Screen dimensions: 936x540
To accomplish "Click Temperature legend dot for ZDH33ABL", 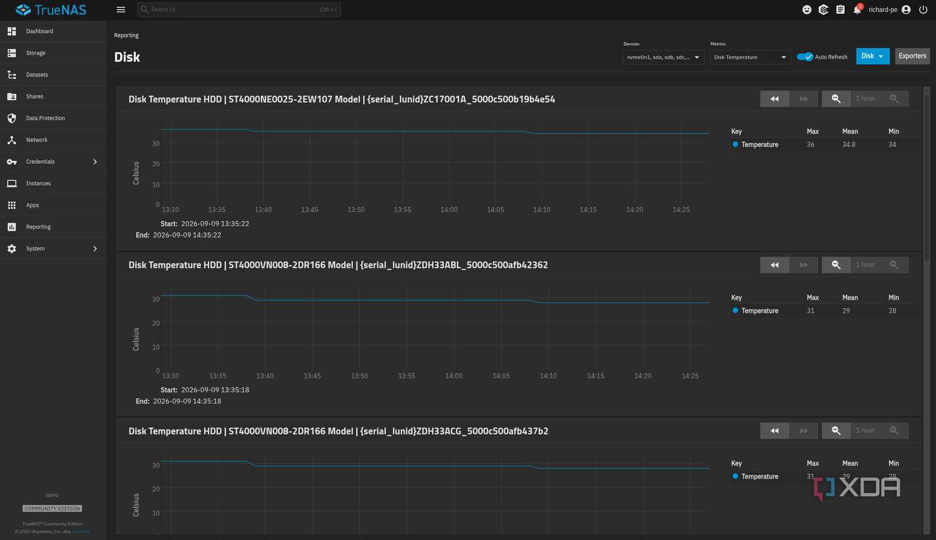I will click(735, 311).
